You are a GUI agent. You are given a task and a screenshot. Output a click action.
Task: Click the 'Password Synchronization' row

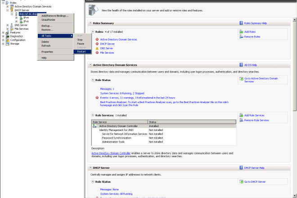click(x=164, y=138)
